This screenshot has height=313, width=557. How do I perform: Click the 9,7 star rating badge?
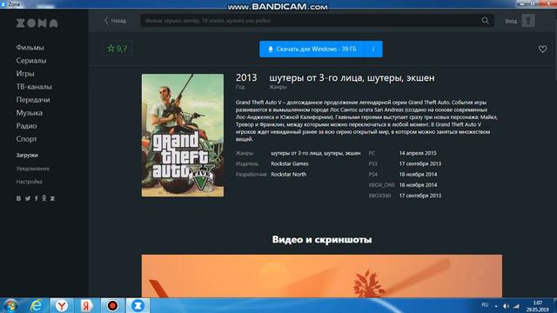coord(117,49)
